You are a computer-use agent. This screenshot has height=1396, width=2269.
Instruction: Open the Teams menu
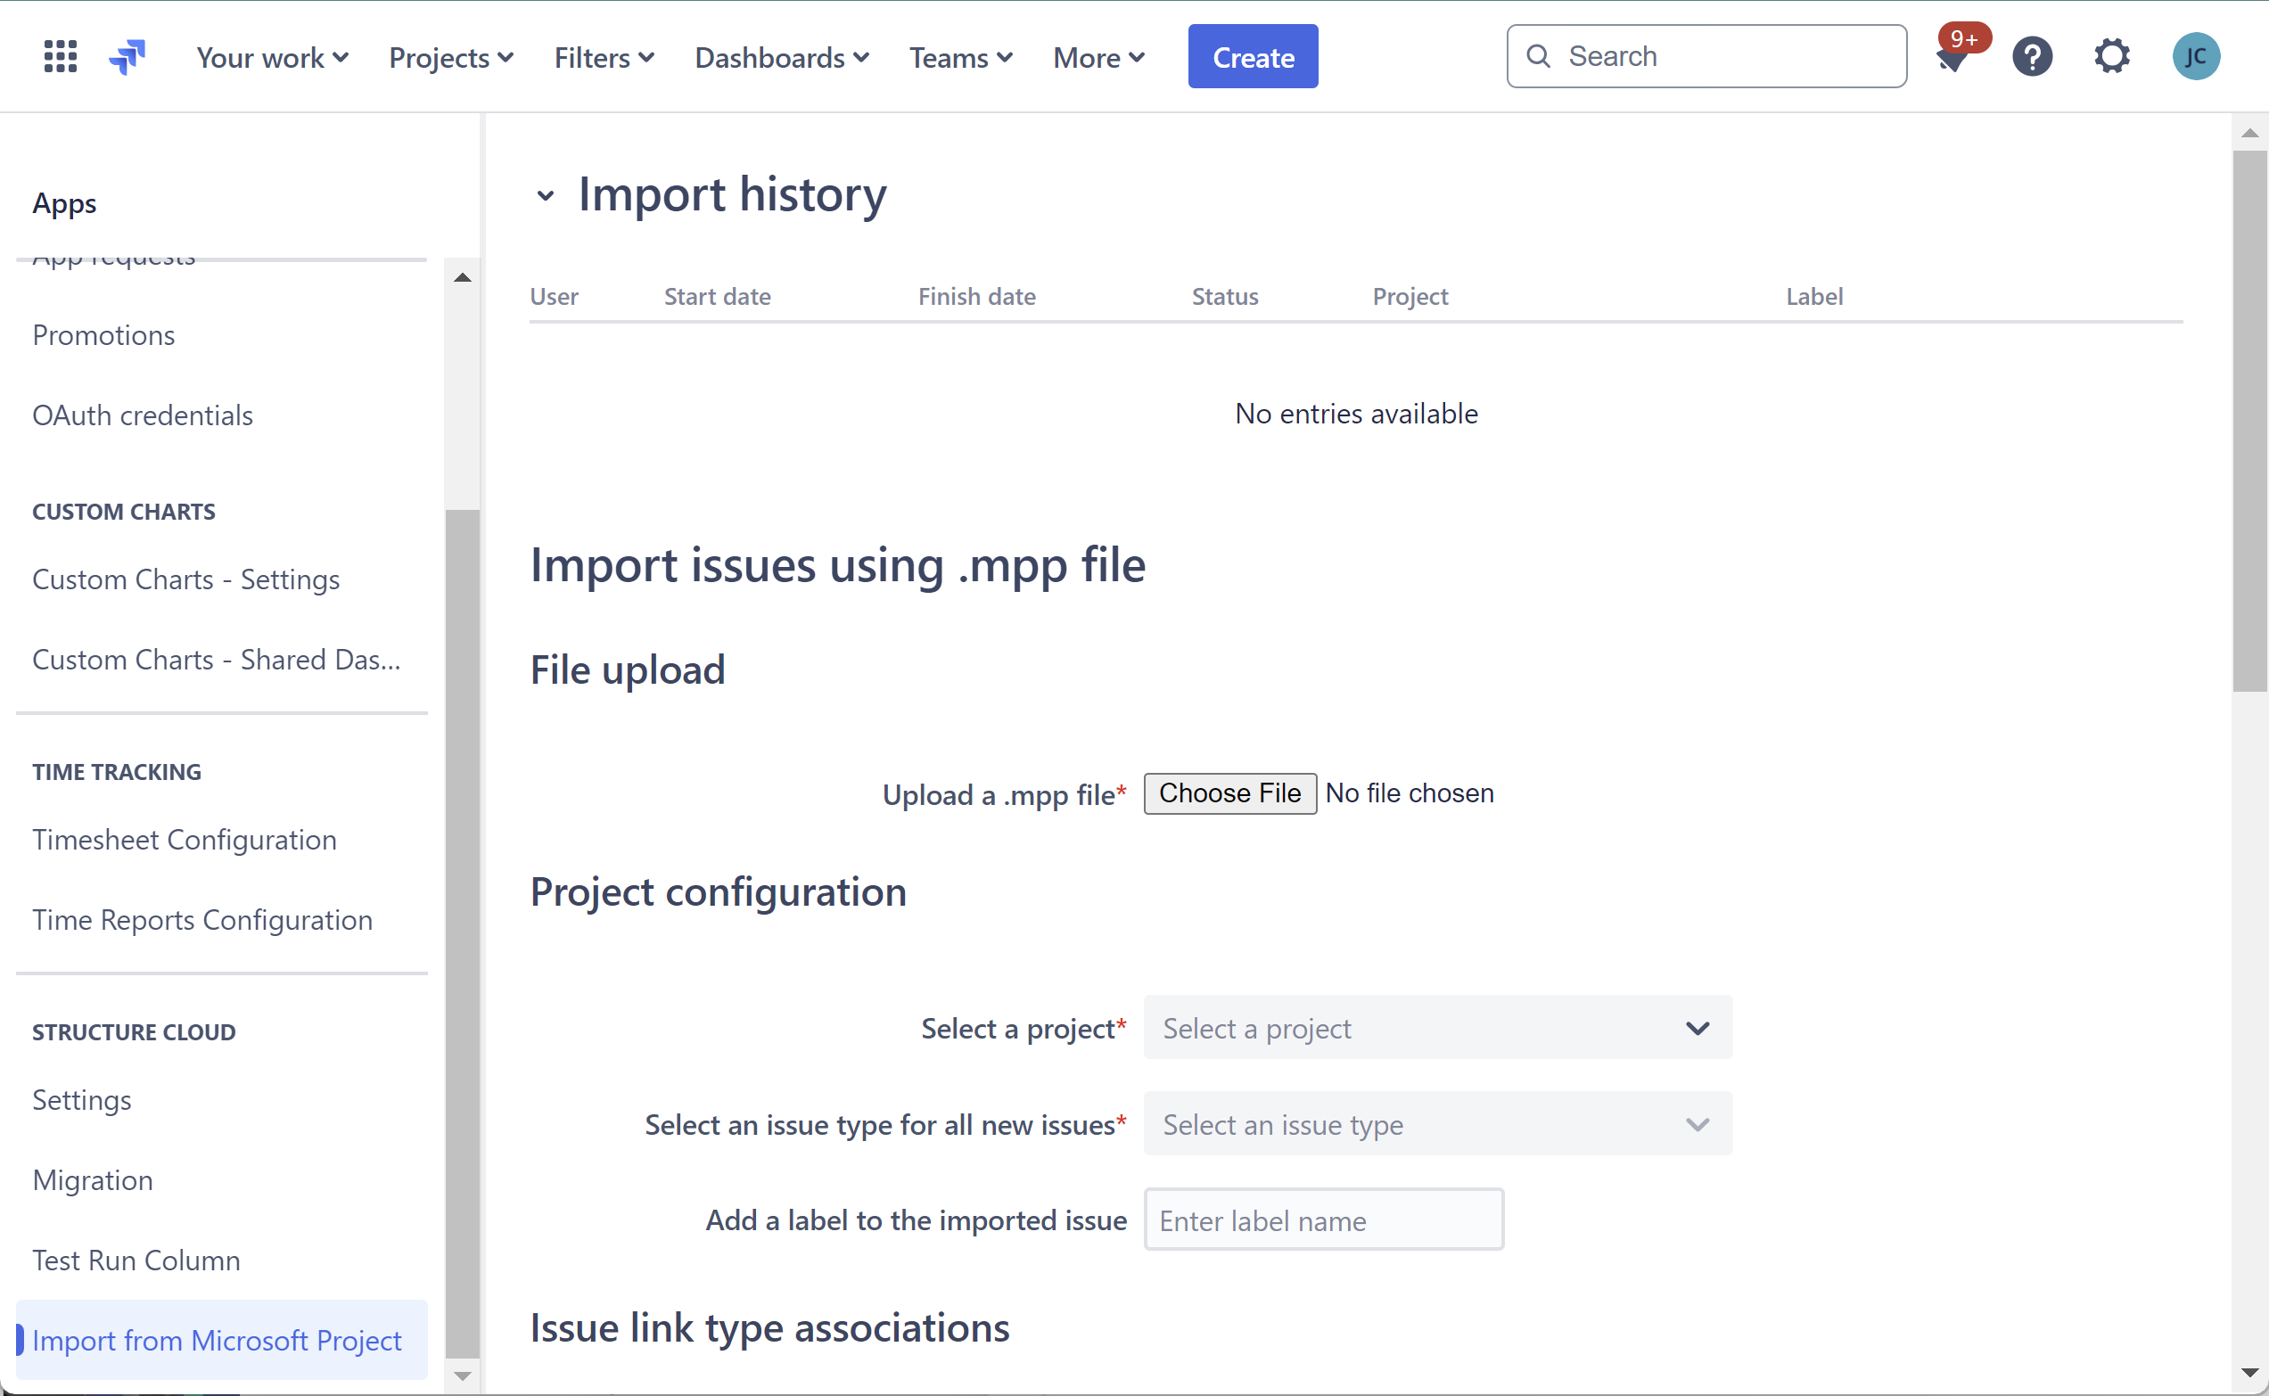961,57
